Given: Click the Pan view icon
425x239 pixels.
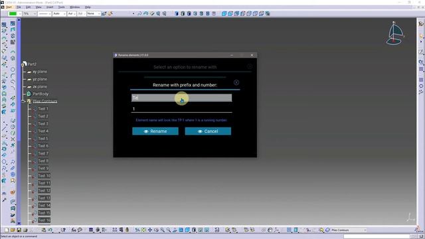Looking at the screenshot, I should click(150, 230).
